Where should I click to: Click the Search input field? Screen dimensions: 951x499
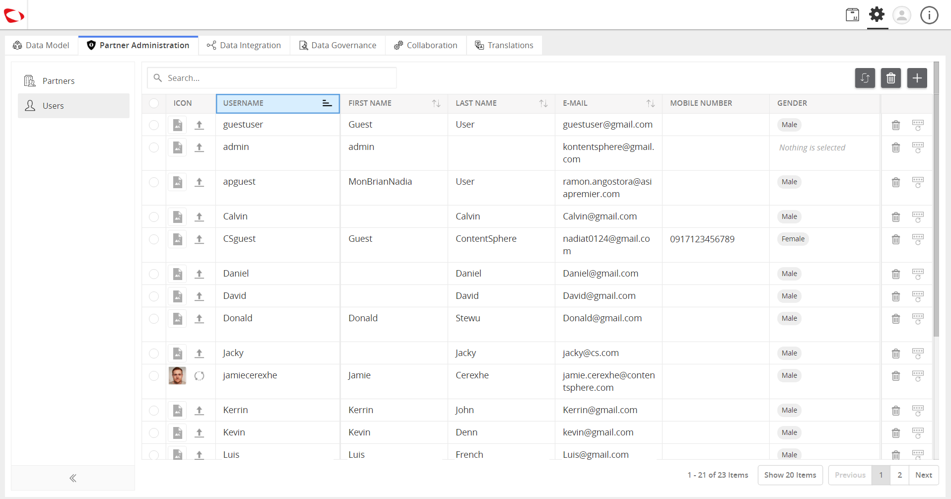tap(272, 78)
